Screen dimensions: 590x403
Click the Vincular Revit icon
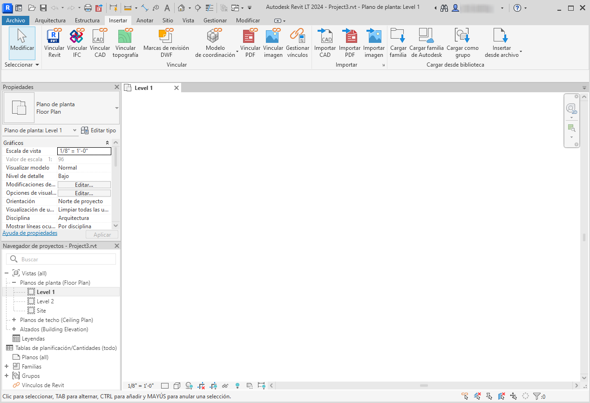[54, 36]
